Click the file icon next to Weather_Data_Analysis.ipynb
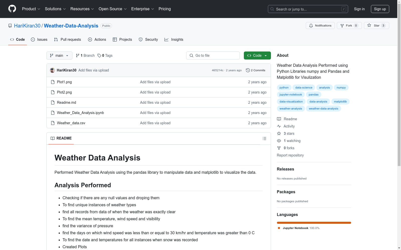The height and width of the screenshot is (250, 401). pyautogui.click(x=53, y=113)
